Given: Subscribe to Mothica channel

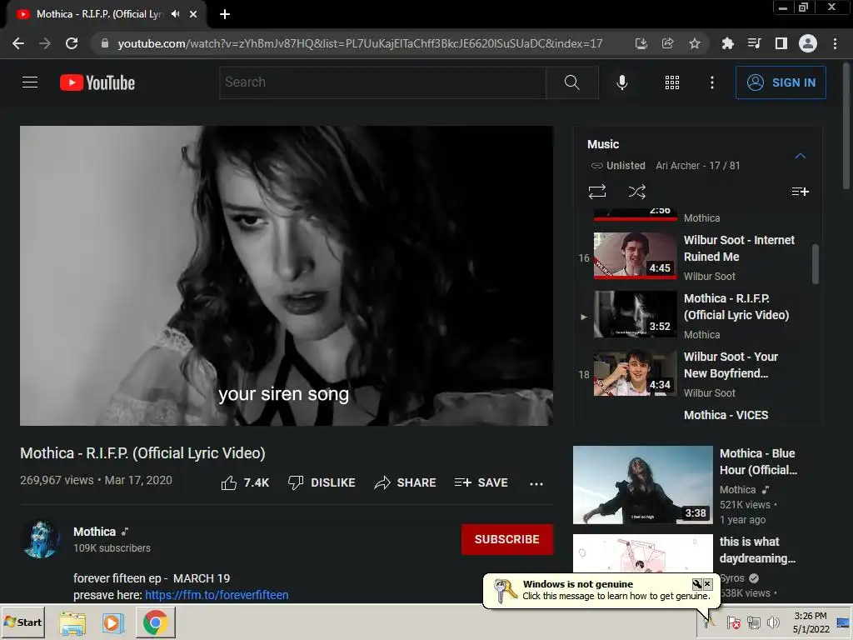Looking at the screenshot, I should point(507,539).
